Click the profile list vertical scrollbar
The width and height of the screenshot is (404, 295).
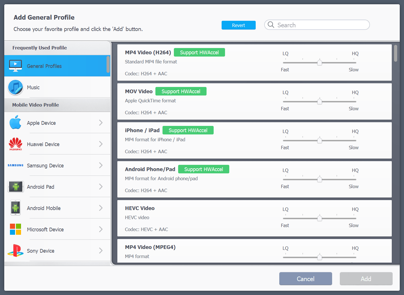pyautogui.click(x=395, y=53)
